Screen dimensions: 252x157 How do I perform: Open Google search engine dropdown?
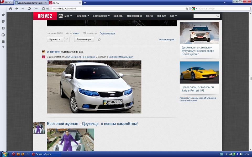click(x=194, y=9)
